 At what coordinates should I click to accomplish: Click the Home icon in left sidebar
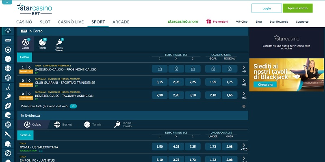click(8, 31)
